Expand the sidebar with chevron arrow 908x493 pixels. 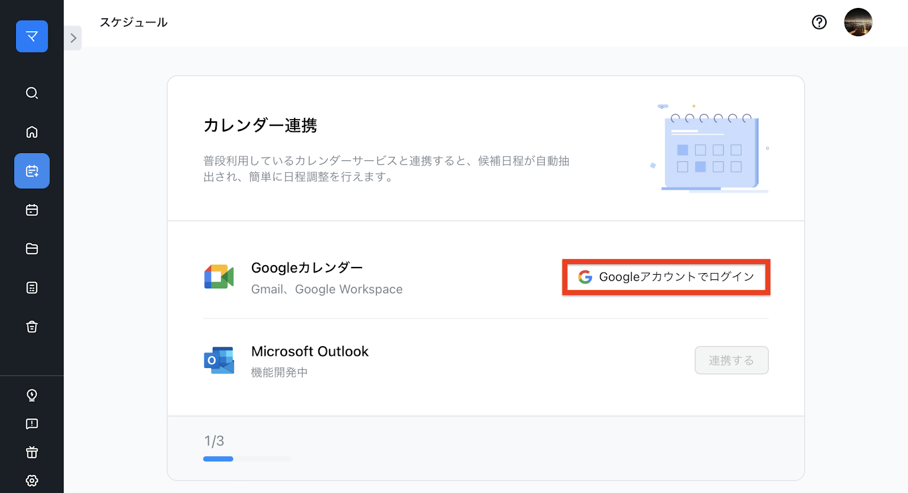(x=73, y=38)
